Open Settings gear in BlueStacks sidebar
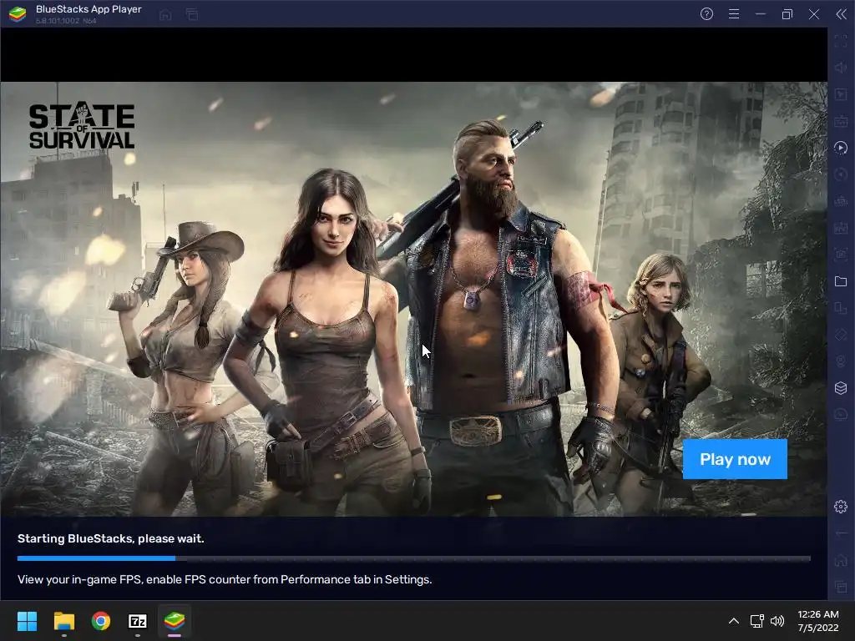The height and width of the screenshot is (641, 855). (841, 507)
